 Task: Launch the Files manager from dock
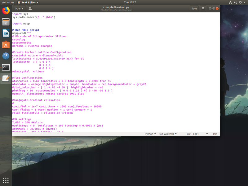[6, 22]
